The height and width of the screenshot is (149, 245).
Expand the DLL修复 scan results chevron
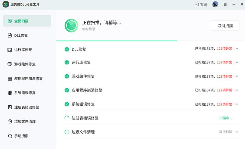pos(237,48)
